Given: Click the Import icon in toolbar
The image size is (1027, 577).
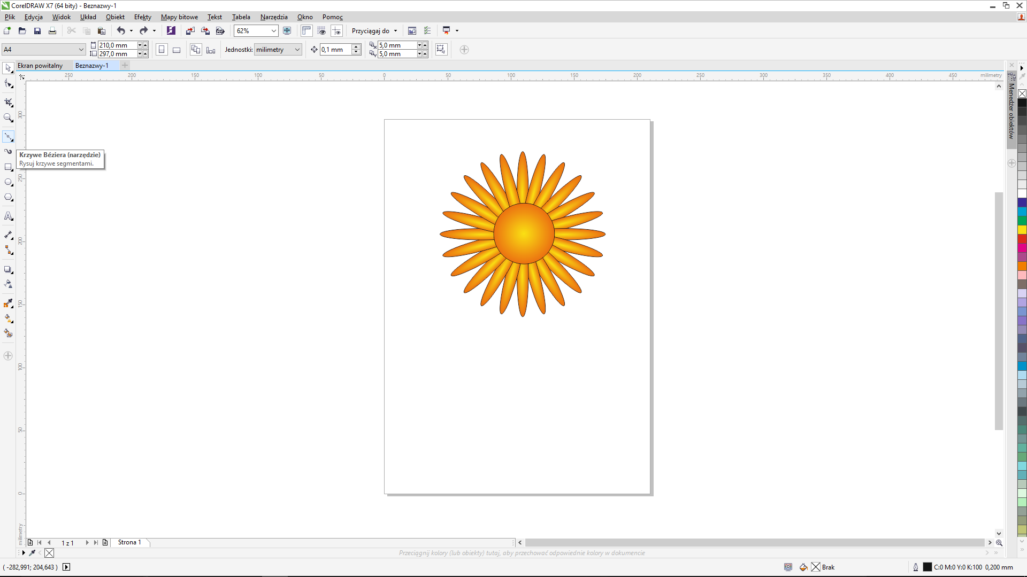Looking at the screenshot, I should pyautogui.click(x=190, y=31).
